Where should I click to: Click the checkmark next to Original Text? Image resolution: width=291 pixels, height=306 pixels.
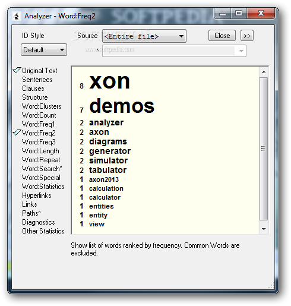pos(17,70)
